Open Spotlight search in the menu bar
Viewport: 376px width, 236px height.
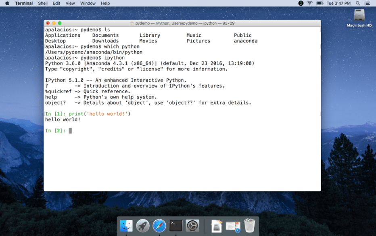357,3
